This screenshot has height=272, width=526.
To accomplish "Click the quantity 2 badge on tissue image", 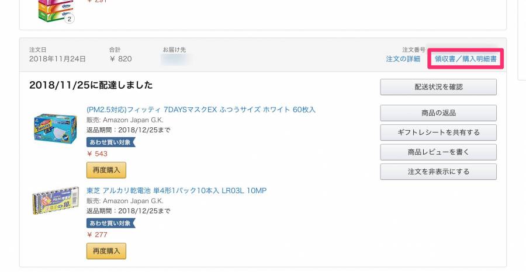I will tap(69, 19).
